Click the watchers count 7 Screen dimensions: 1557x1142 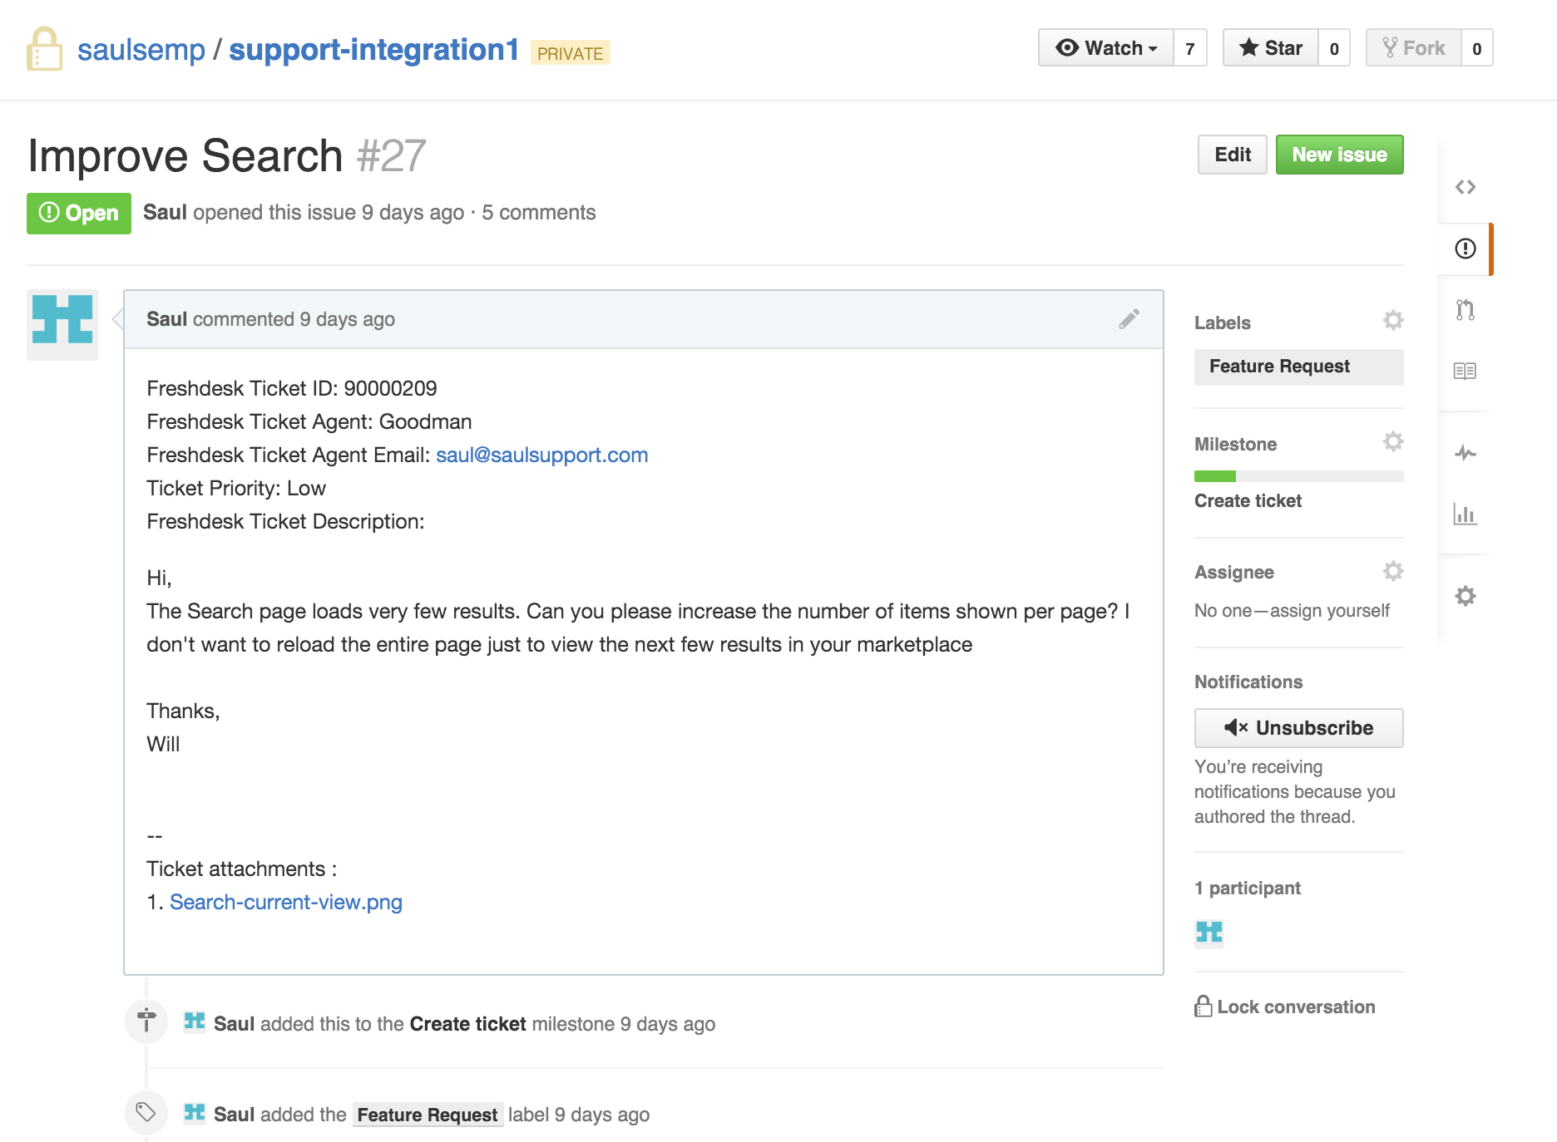pos(1190,48)
